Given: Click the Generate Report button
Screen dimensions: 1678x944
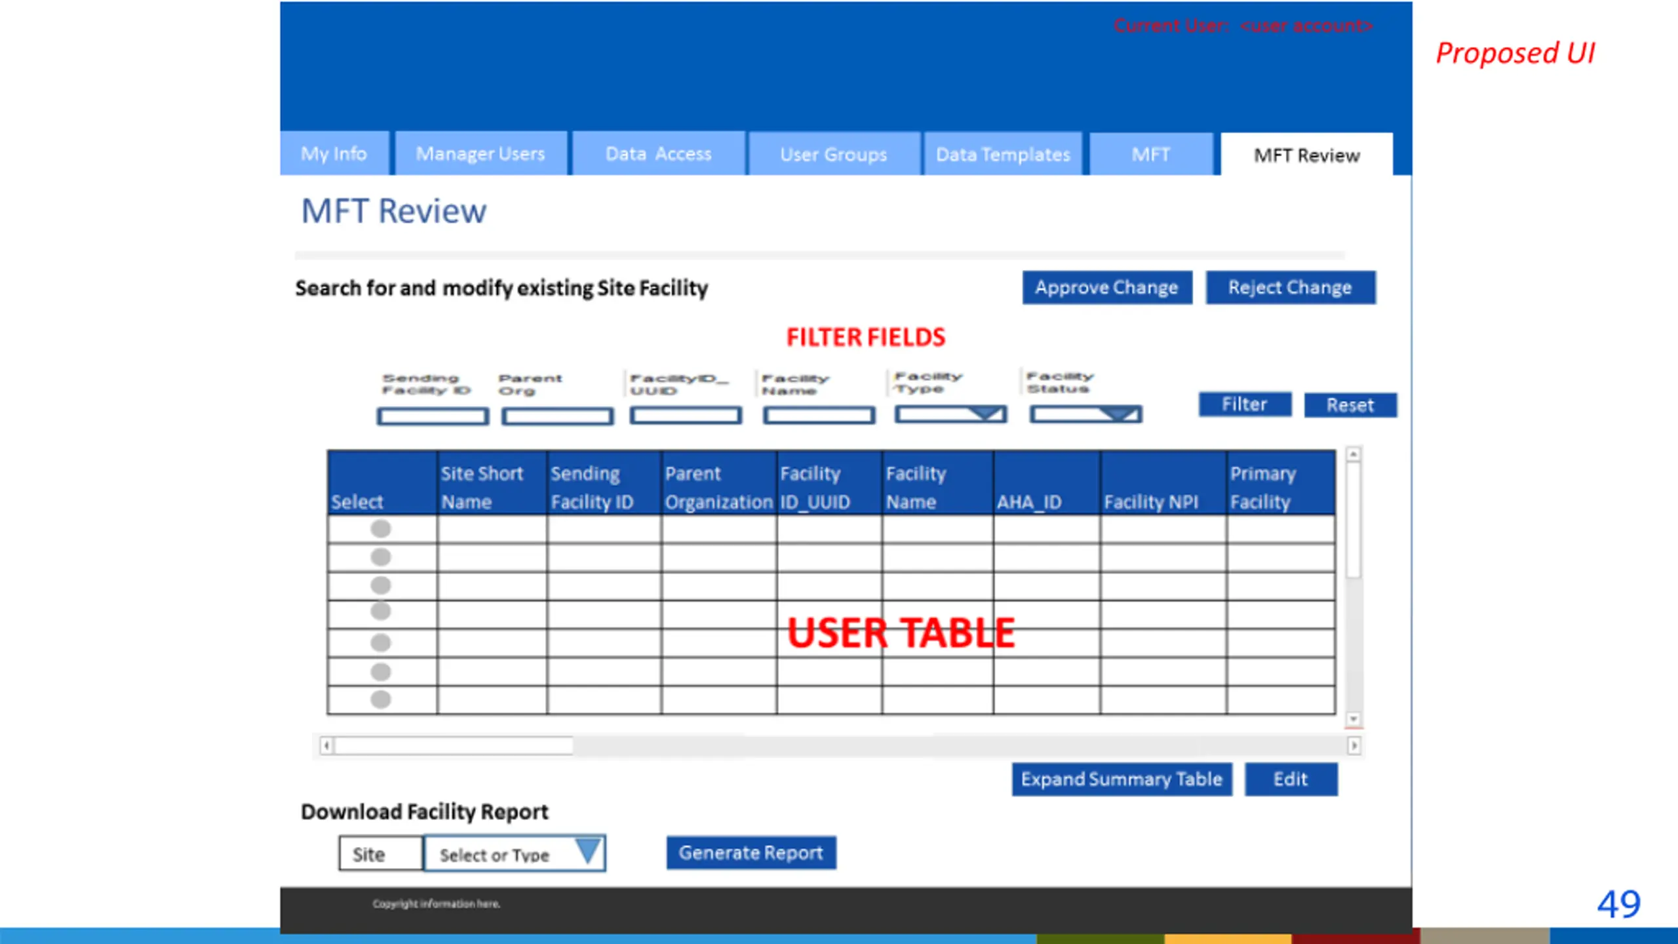Looking at the screenshot, I should click(751, 853).
